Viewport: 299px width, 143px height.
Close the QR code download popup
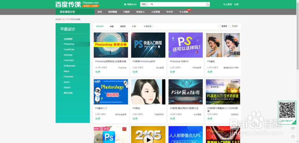click(x=295, y=123)
